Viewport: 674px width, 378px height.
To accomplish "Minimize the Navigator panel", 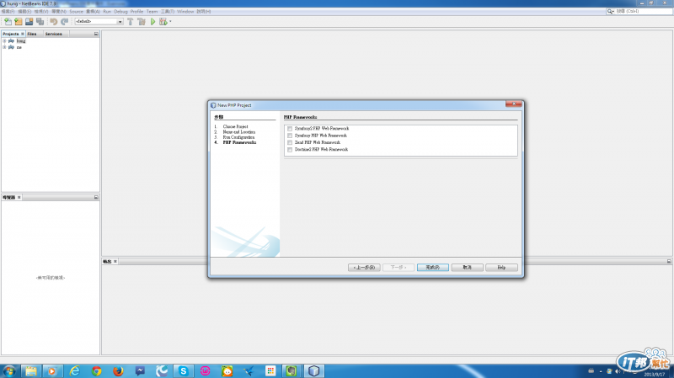I will coord(96,197).
